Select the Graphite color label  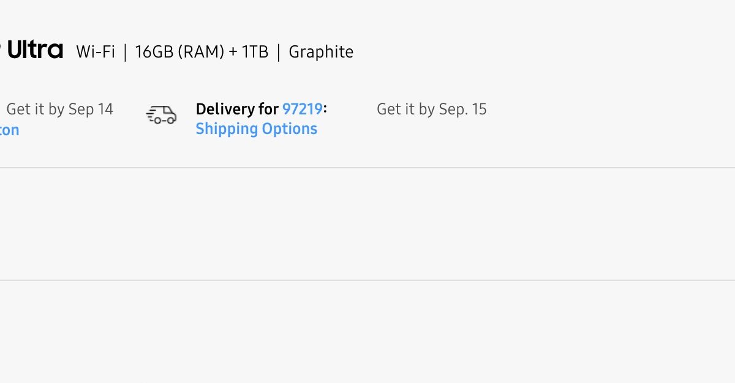click(x=321, y=52)
